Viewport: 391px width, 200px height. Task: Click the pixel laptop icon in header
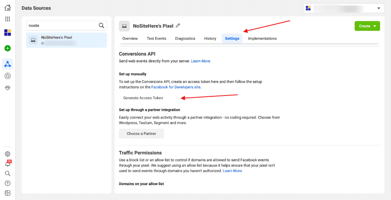point(124,26)
